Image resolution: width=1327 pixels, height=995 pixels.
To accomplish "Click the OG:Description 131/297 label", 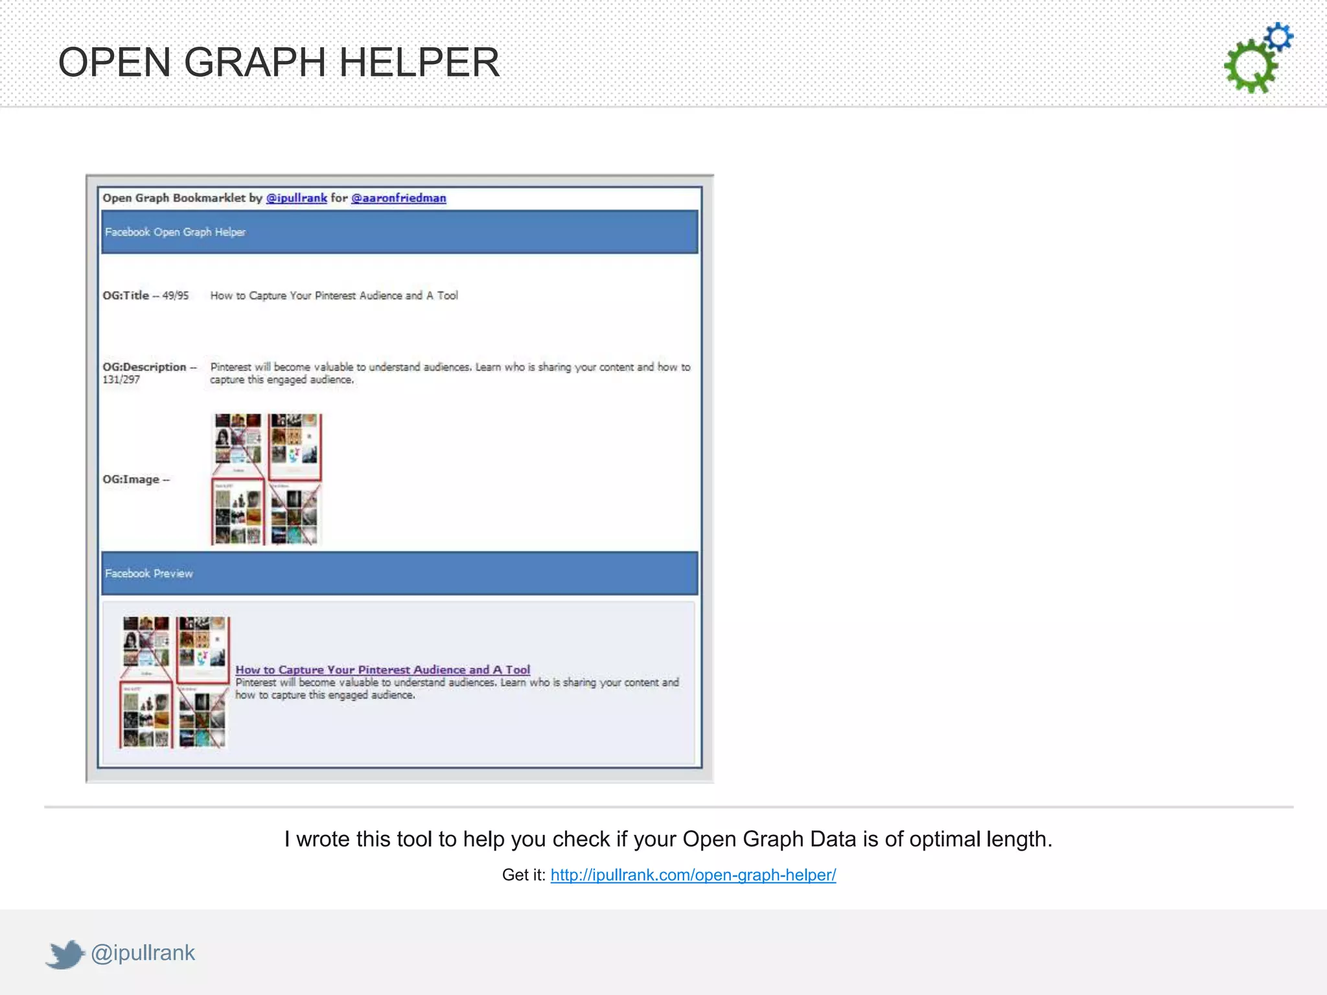I will point(150,373).
